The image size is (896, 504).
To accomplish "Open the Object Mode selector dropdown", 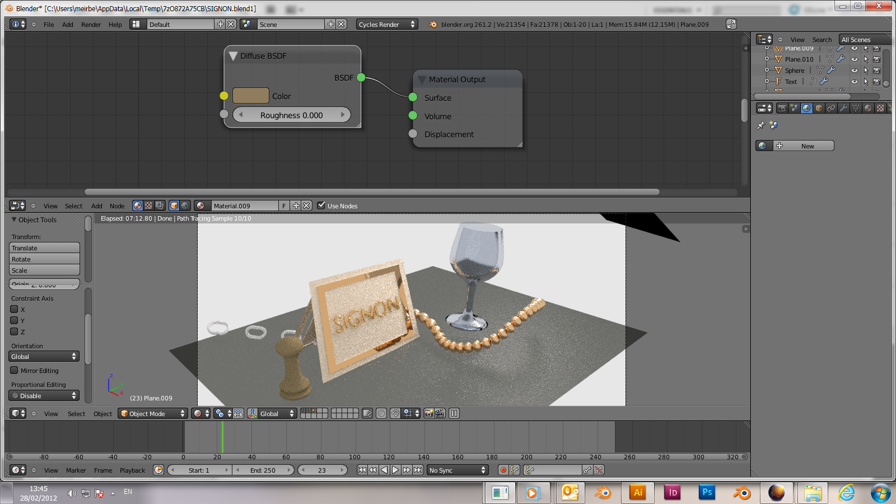I will (x=153, y=414).
